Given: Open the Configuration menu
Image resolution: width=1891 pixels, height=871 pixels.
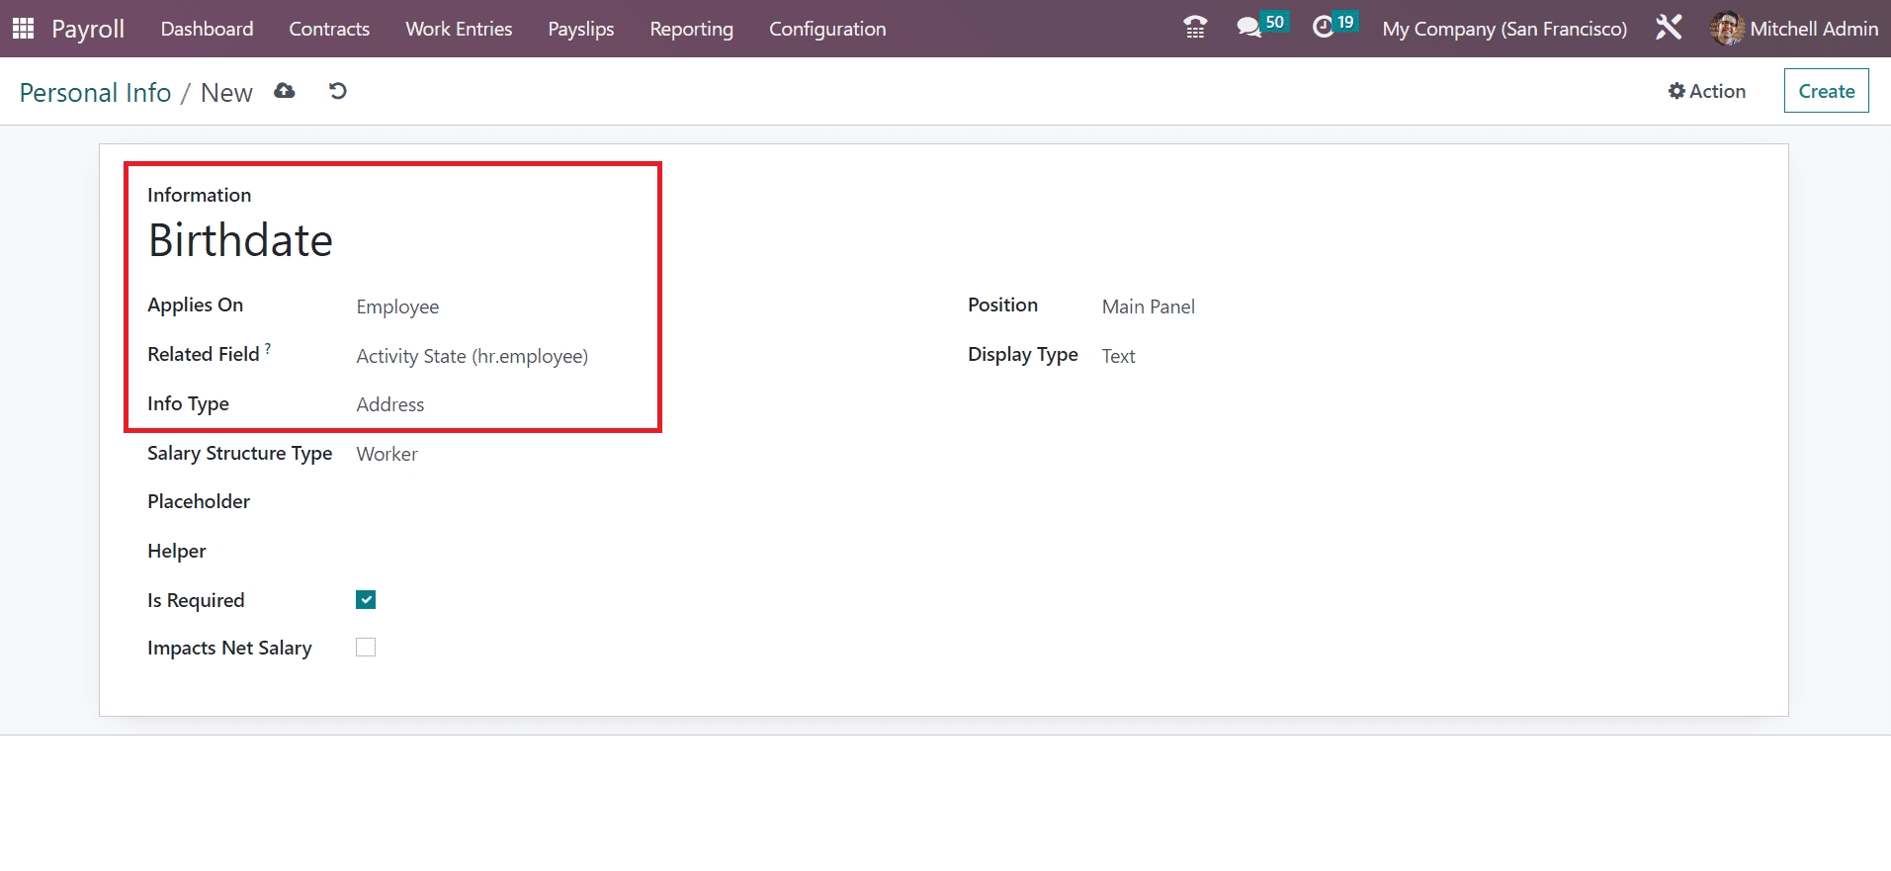Looking at the screenshot, I should 827,29.
